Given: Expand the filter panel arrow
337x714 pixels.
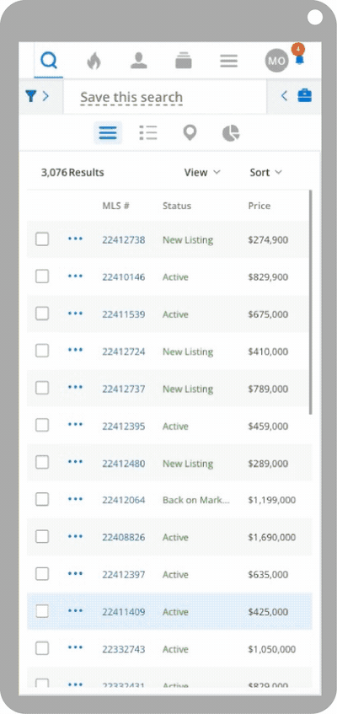Looking at the screenshot, I should pyautogui.click(x=45, y=96).
